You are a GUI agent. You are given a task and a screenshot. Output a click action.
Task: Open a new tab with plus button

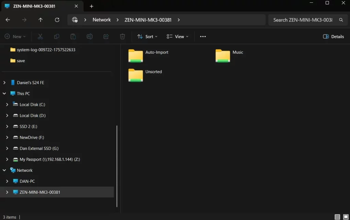pos(92,6)
